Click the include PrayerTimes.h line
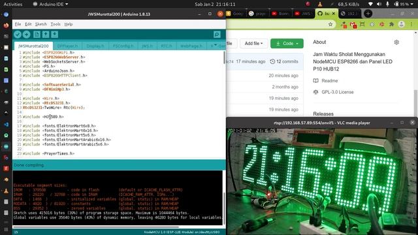The image size is (418, 235). click(48, 153)
